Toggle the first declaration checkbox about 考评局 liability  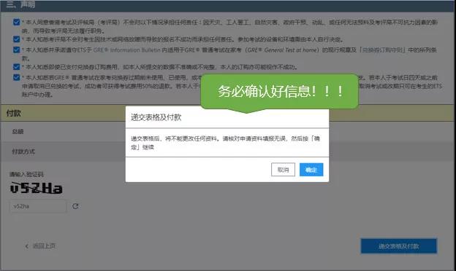click(17, 22)
